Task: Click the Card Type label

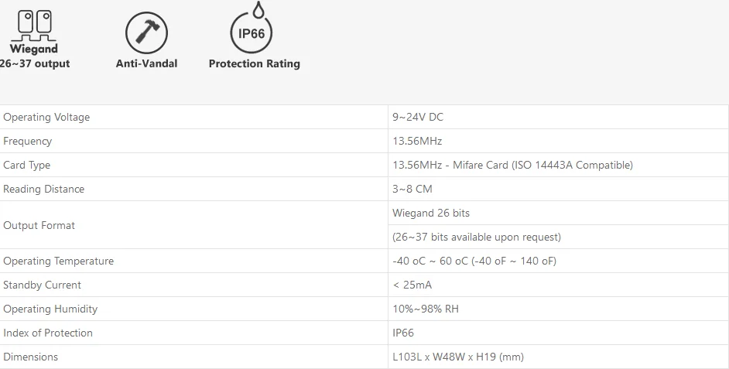Action: tap(26, 166)
